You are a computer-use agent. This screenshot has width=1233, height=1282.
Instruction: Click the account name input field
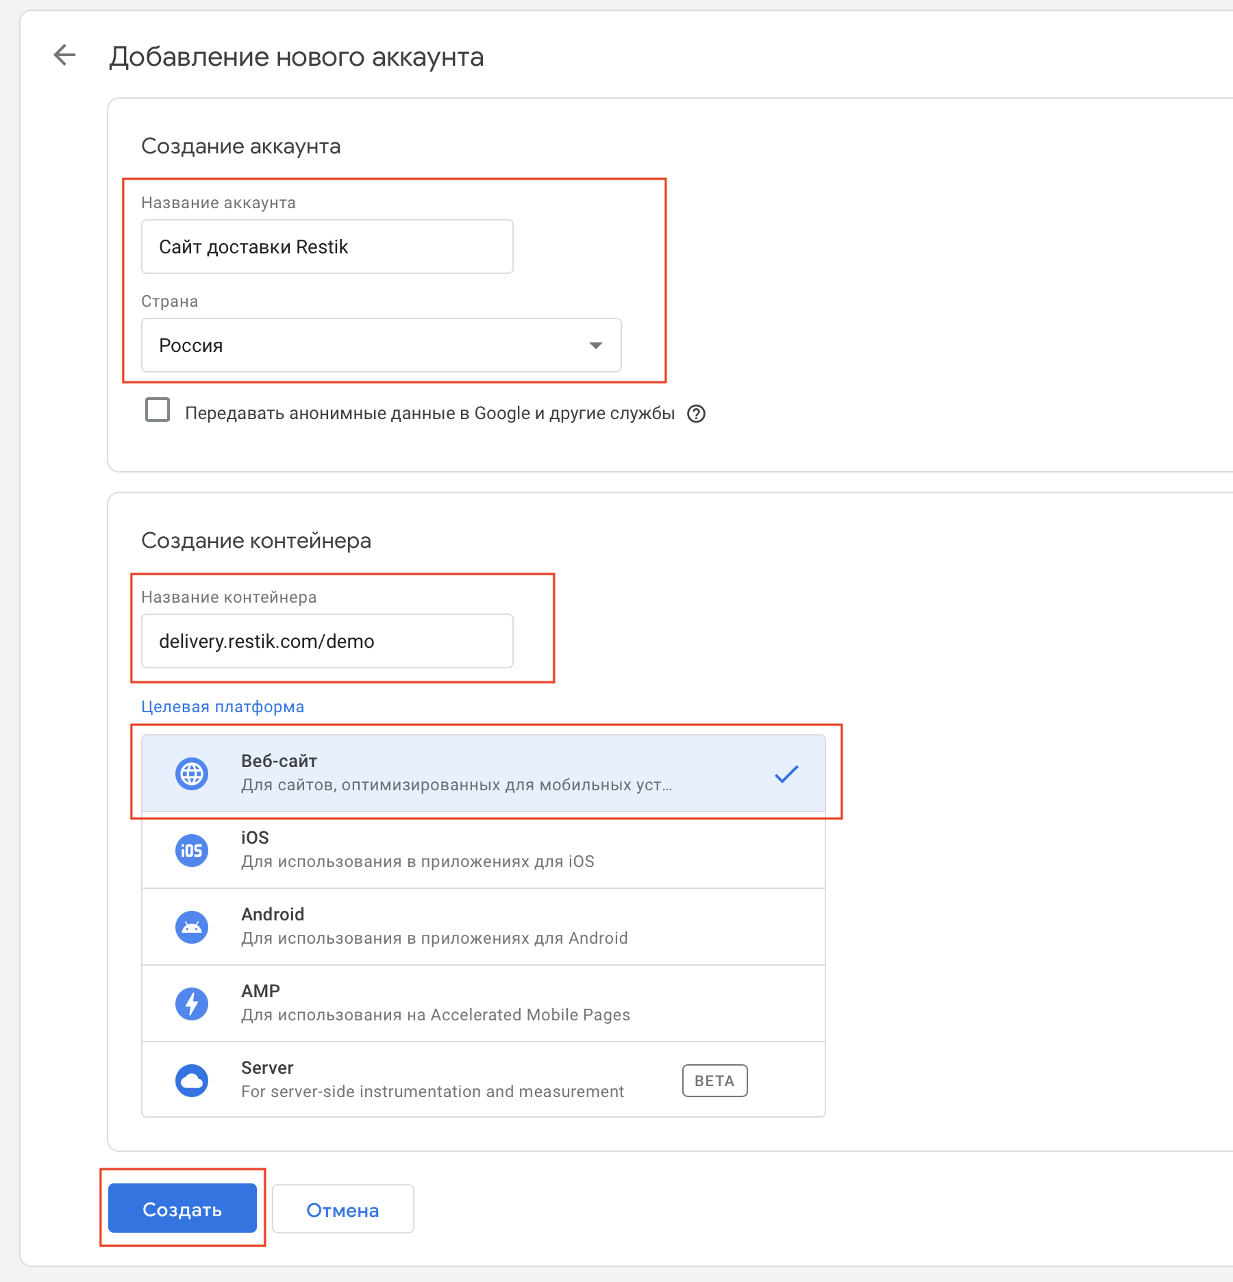327,247
